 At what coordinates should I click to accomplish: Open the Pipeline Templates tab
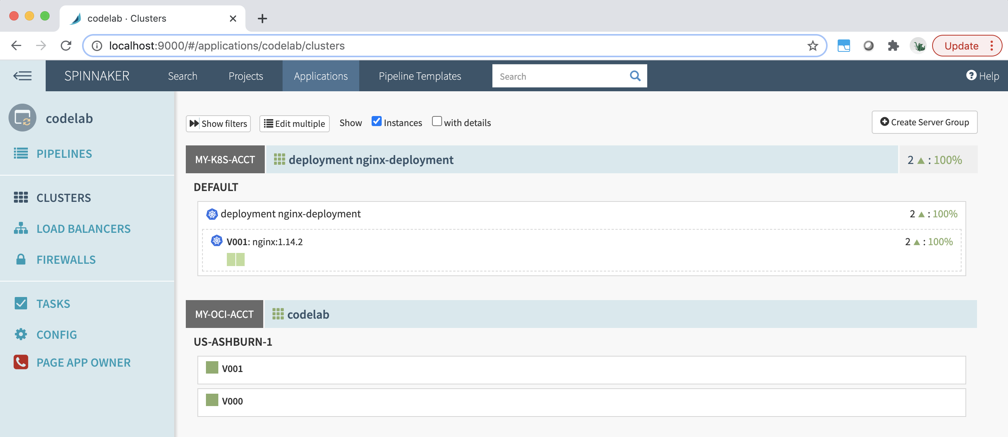420,76
